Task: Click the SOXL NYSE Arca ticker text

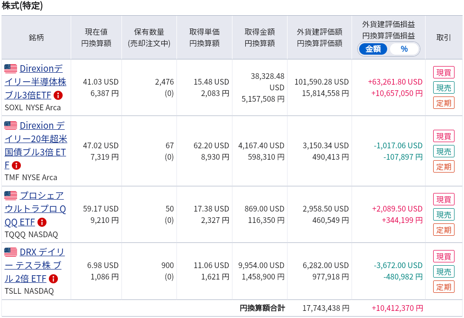Action: click(x=33, y=107)
